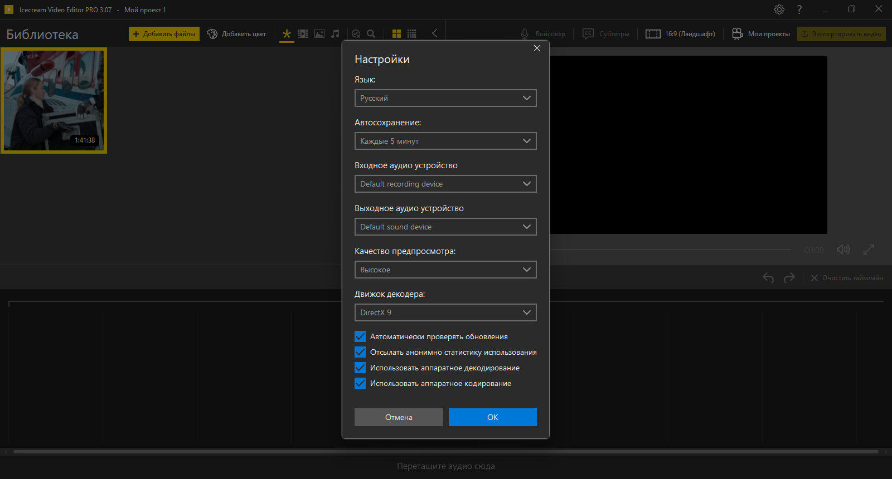Expand the Автосохранение dropdown
Viewport: 892px width, 479px height.
[x=445, y=141]
